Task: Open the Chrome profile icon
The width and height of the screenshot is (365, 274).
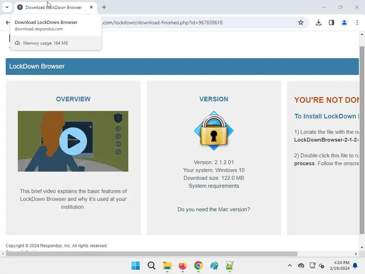Action: click(x=344, y=22)
